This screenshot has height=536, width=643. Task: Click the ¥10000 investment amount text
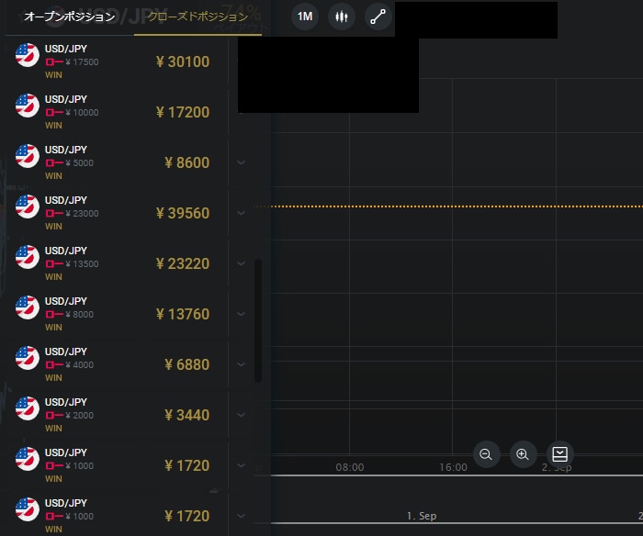pyautogui.click(x=82, y=112)
